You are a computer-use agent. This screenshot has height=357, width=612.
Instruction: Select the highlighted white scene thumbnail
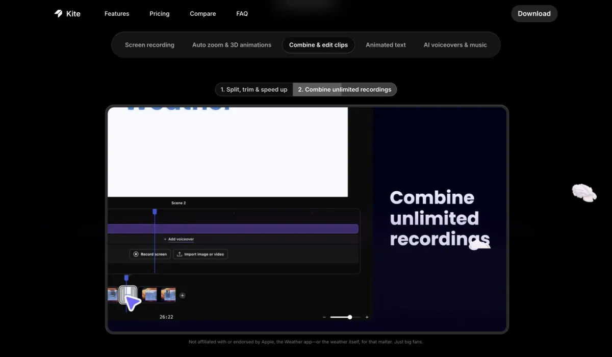(128, 294)
